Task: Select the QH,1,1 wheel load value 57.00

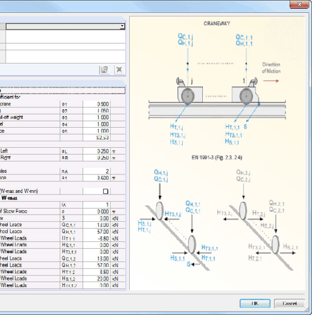Action: click(96, 231)
